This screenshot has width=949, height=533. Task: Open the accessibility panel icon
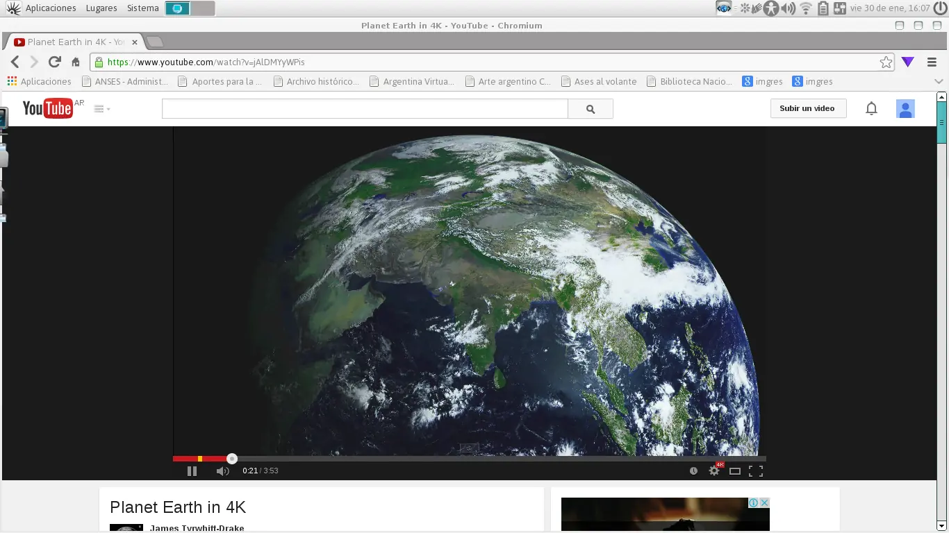click(x=771, y=8)
